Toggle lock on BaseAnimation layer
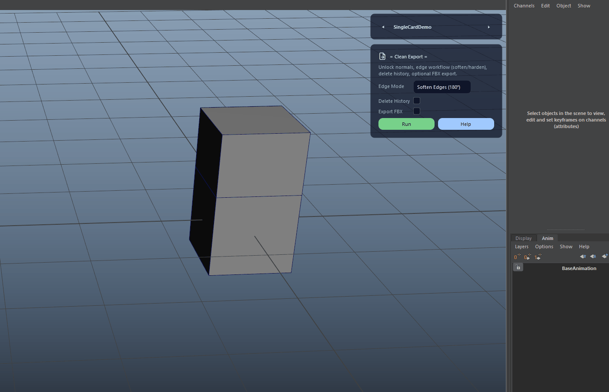Viewport: 609px width, 392px height. click(x=518, y=267)
